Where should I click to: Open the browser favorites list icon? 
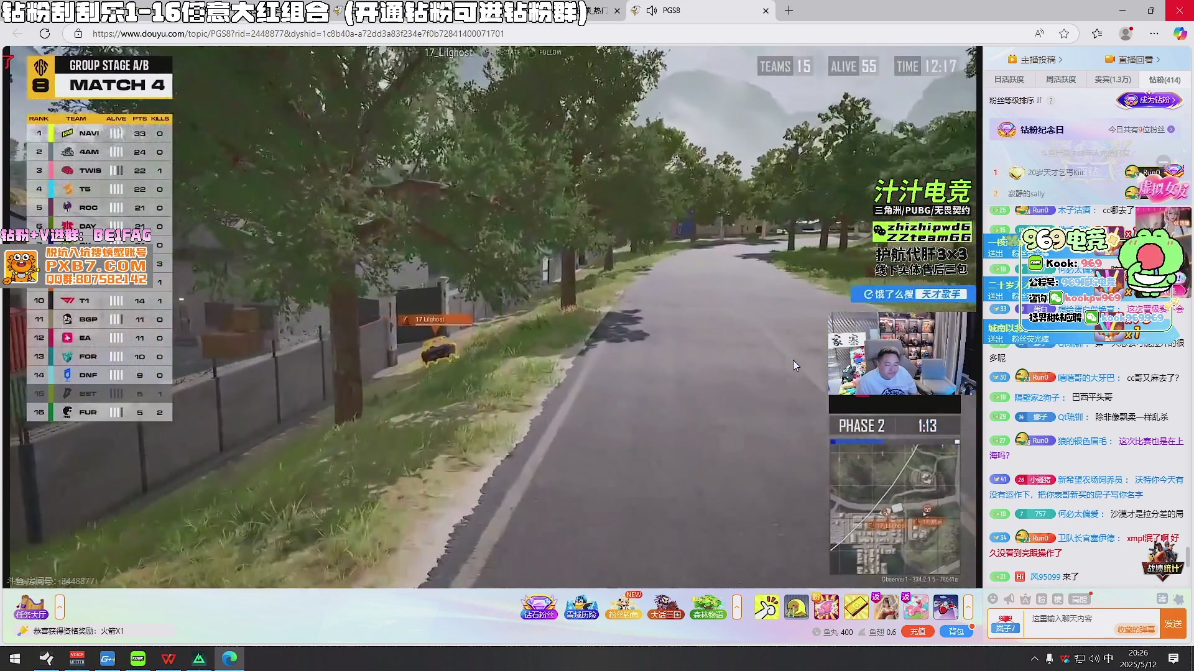pos(1097,34)
